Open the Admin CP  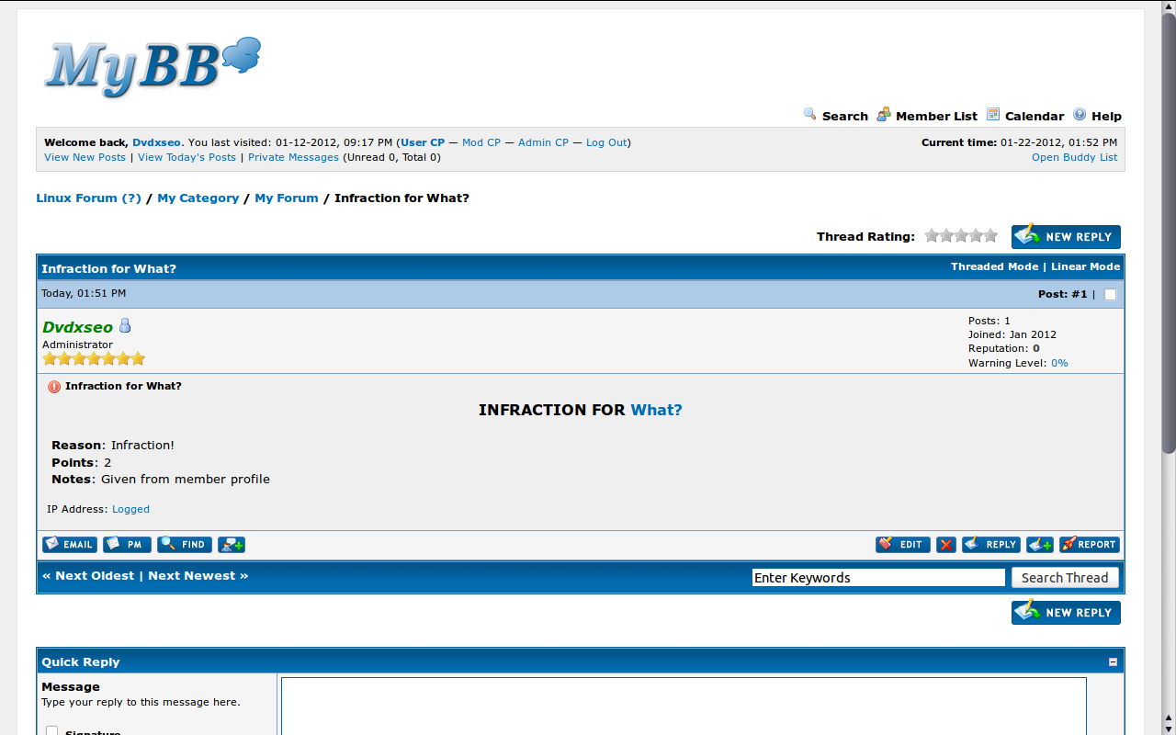click(543, 142)
